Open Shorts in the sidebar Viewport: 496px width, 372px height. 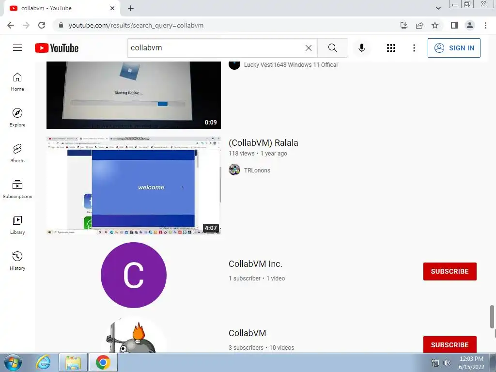(x=17, y=153)
